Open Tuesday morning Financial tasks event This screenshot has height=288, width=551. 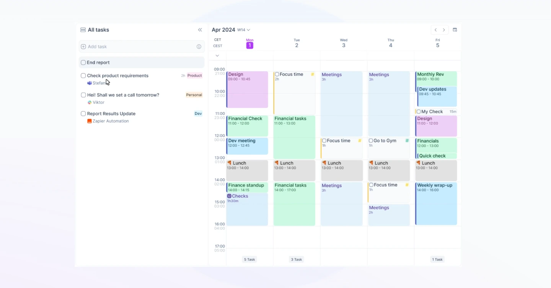tap(294, 137)
